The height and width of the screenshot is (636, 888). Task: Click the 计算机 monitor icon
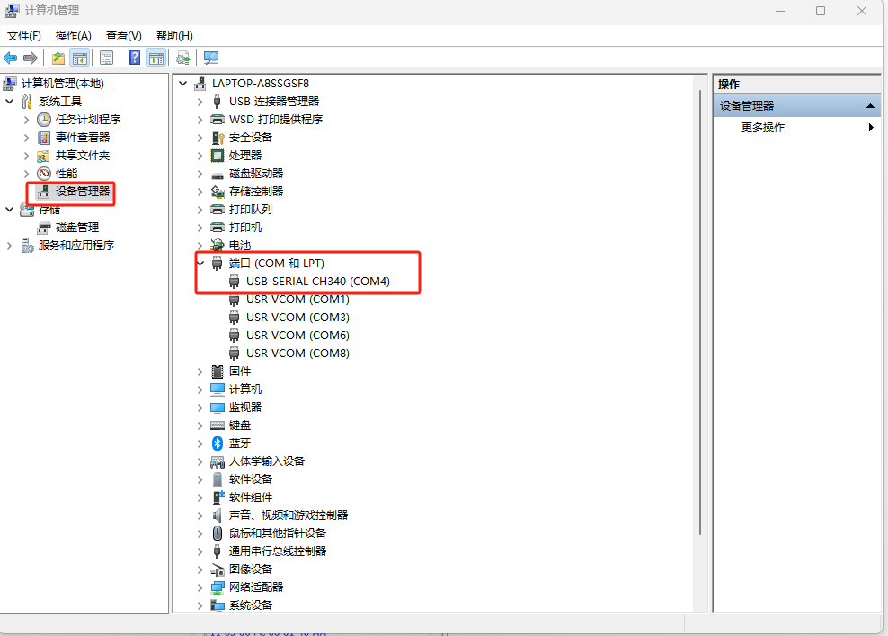[218, 390]
